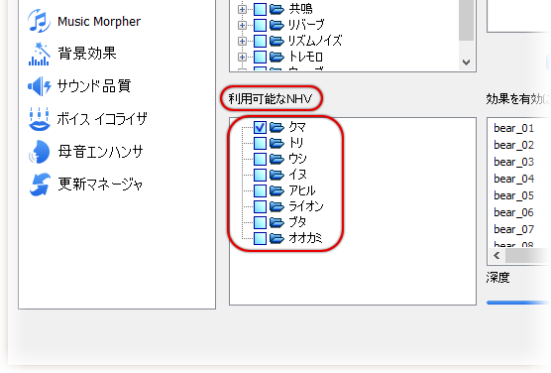This screenshot has height=373, width=551.
Task: Check the リズムノイズ checkbox
Action: 260,41
